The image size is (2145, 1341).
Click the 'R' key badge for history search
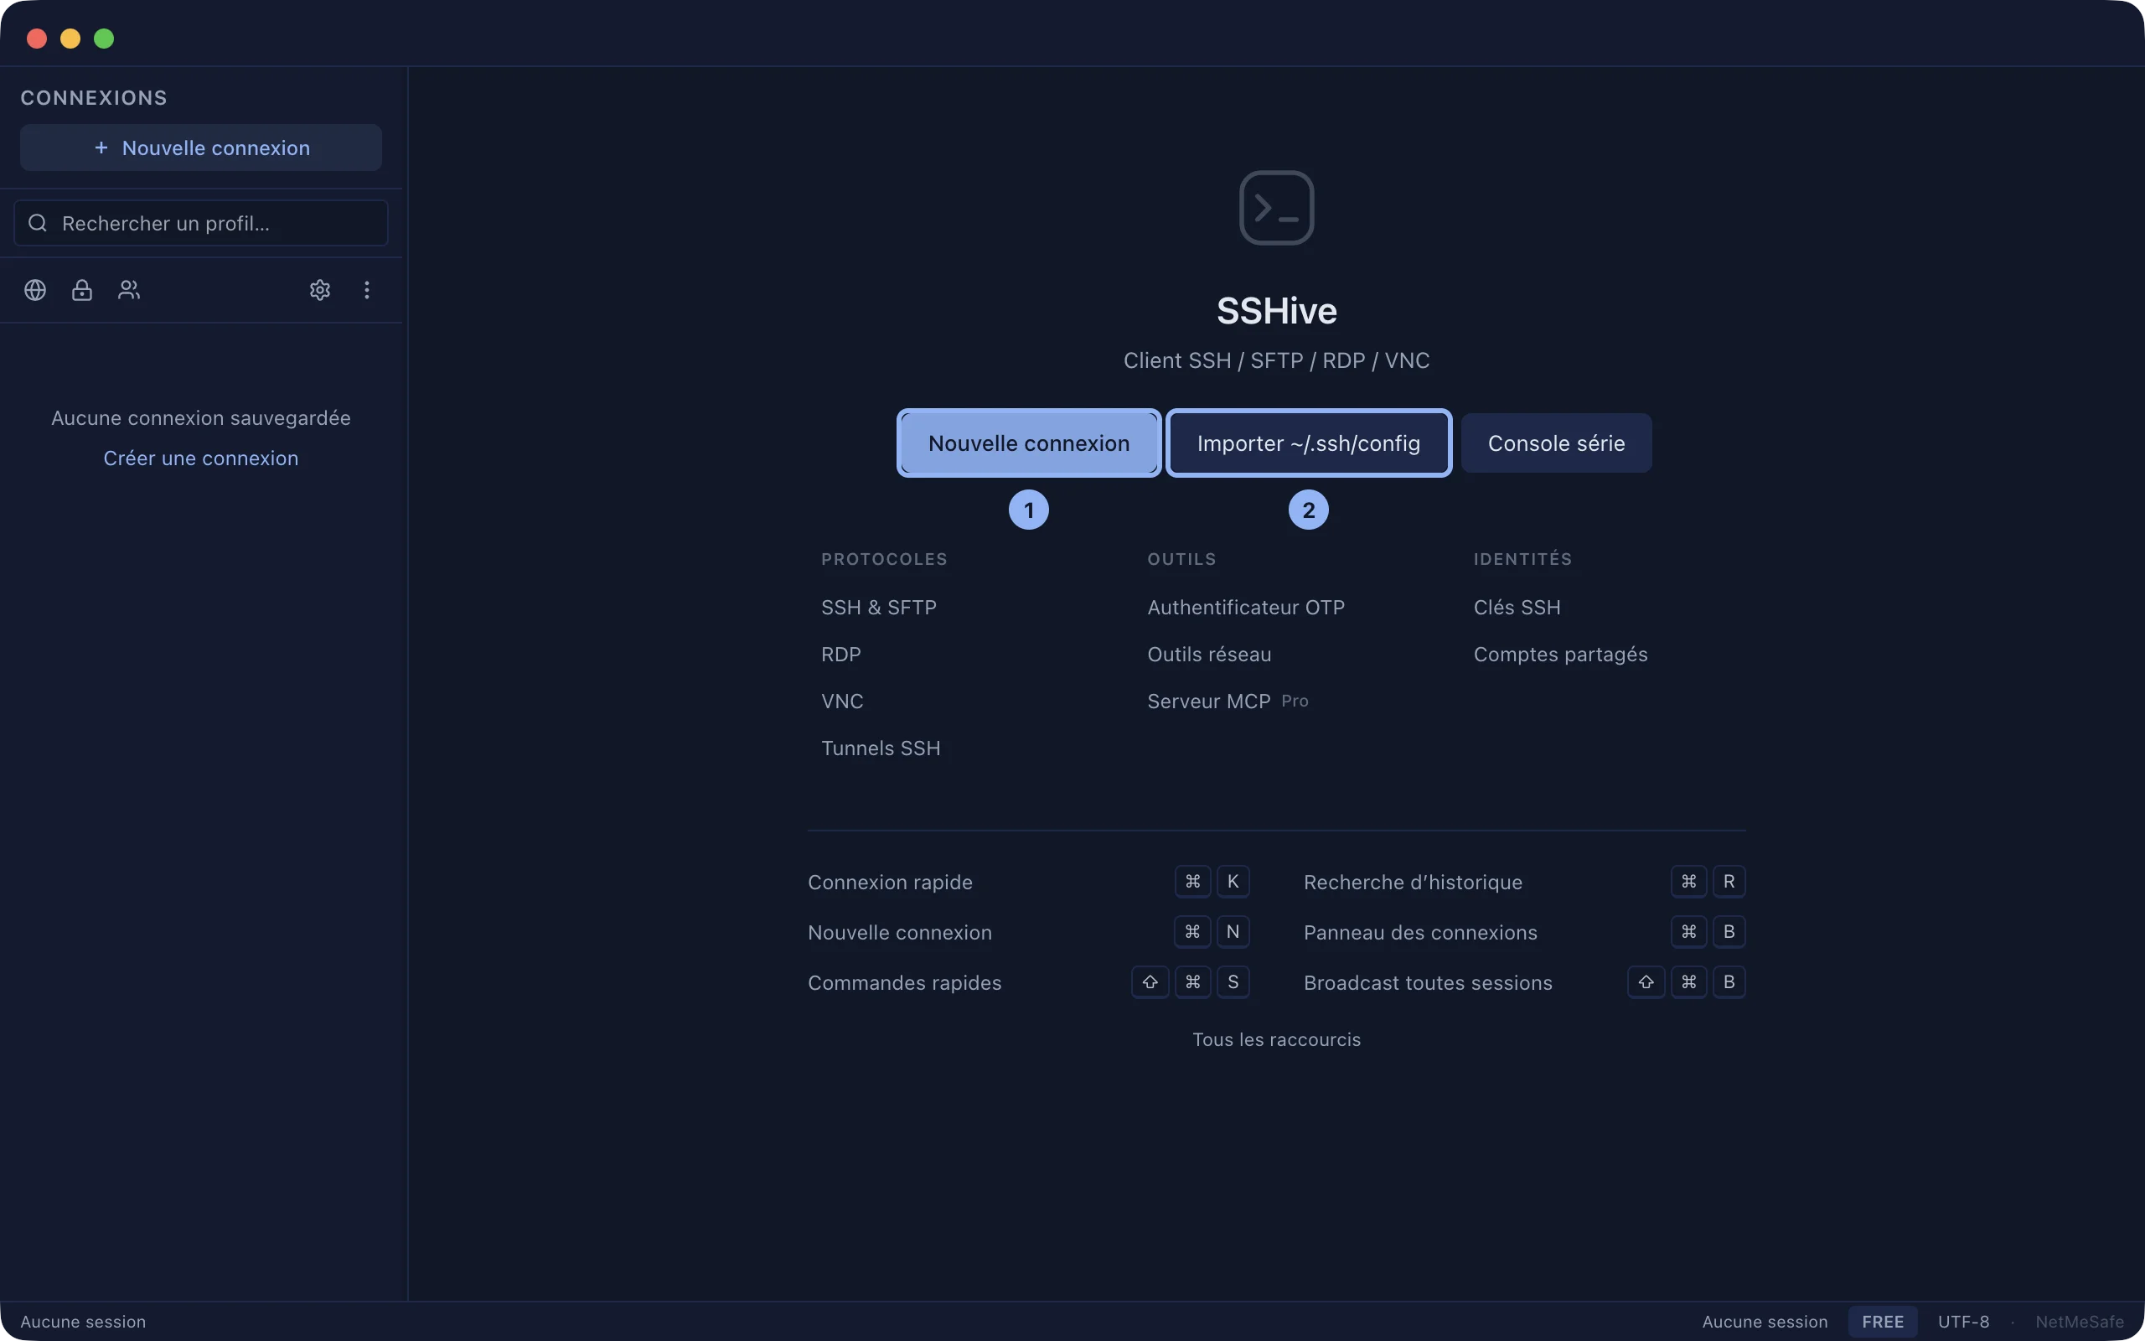point(1729,882)
